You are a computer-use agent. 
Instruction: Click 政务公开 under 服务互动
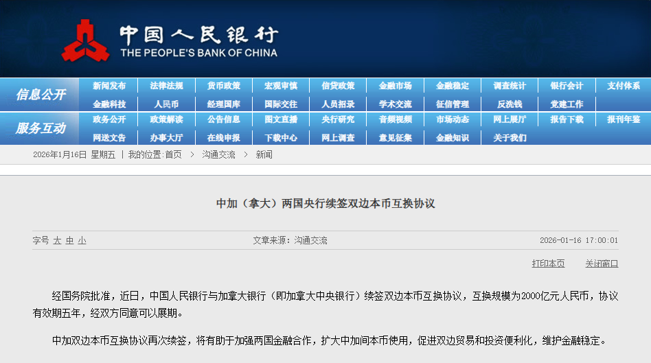pyautogui.click(x=109, y=119)
